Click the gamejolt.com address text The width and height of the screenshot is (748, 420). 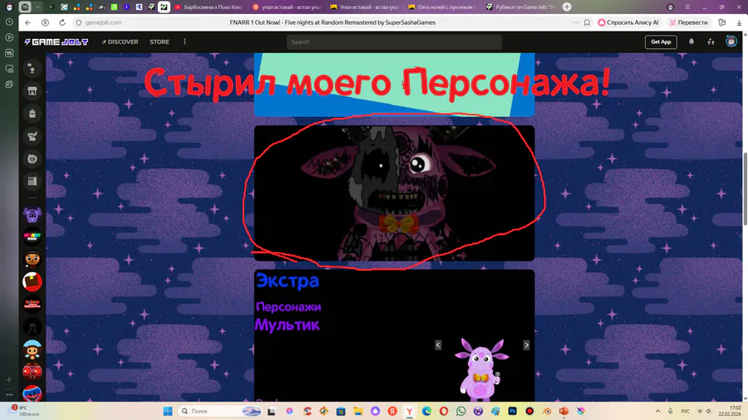pos(103,22)
